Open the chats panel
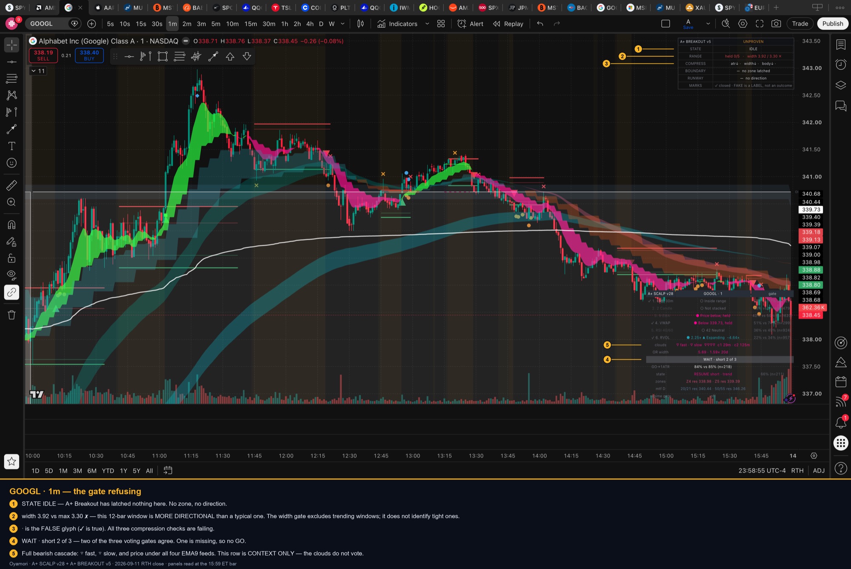The width and height of the screenshot is (851, 569). point(841,105)
